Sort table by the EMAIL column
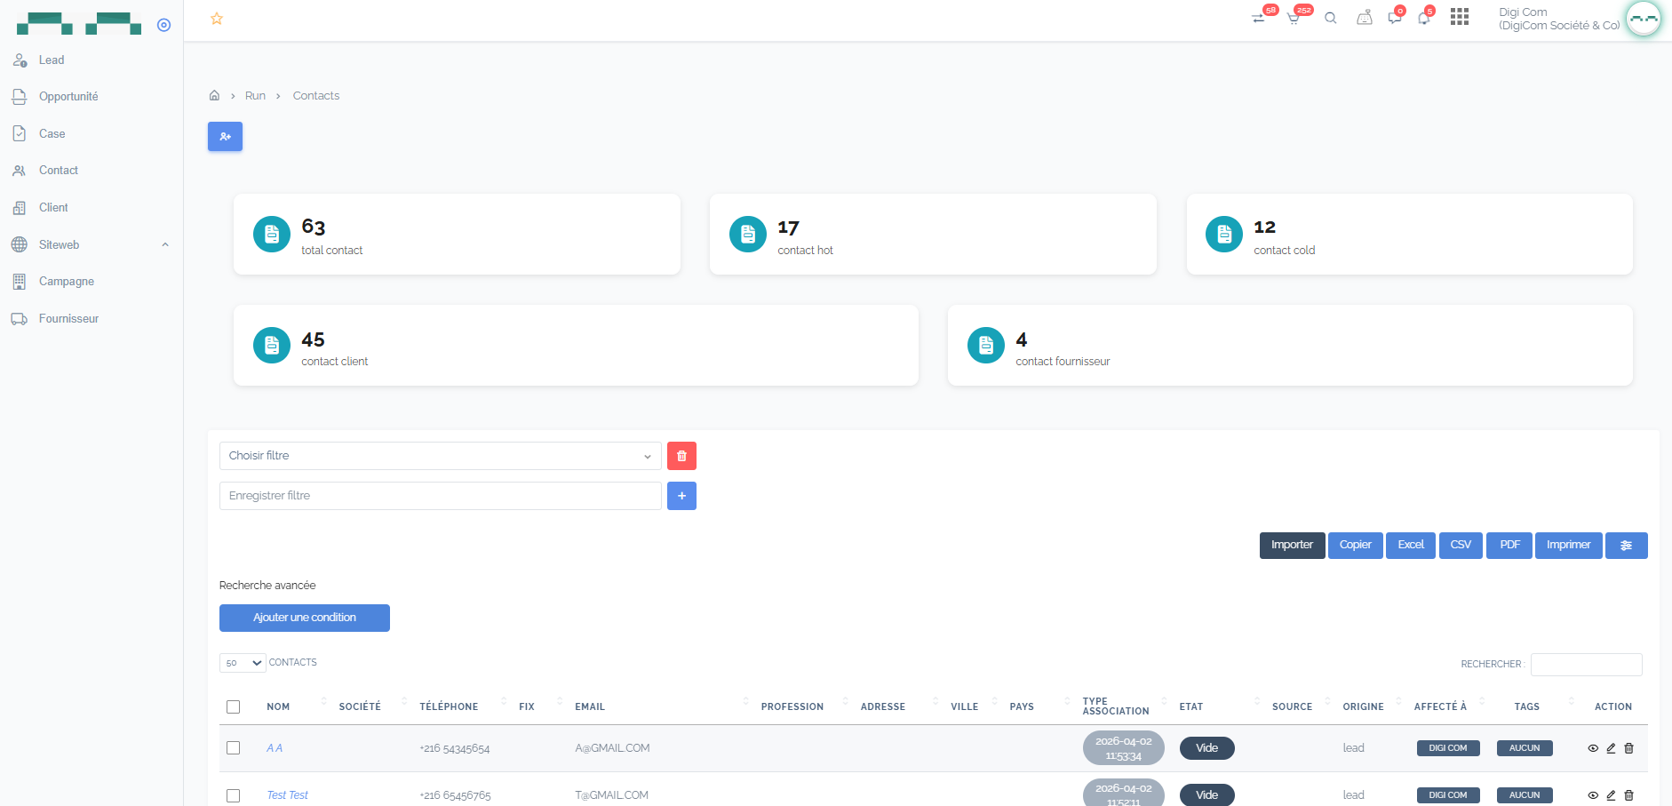Screen dimensions: 1672x806 pos(590,707)
